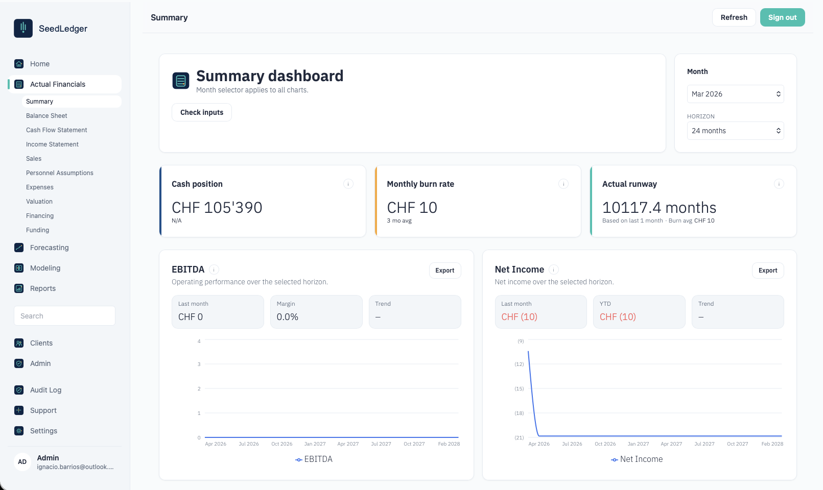Open Net Income info icon
Screen dimensions: 823x490
click(554, 269)
